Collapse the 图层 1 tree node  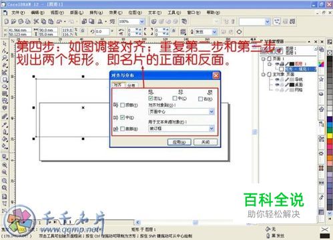tap(270, 64)
